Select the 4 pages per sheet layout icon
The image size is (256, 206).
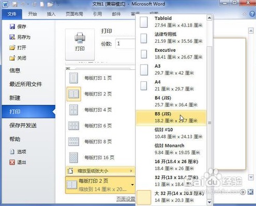73,110
